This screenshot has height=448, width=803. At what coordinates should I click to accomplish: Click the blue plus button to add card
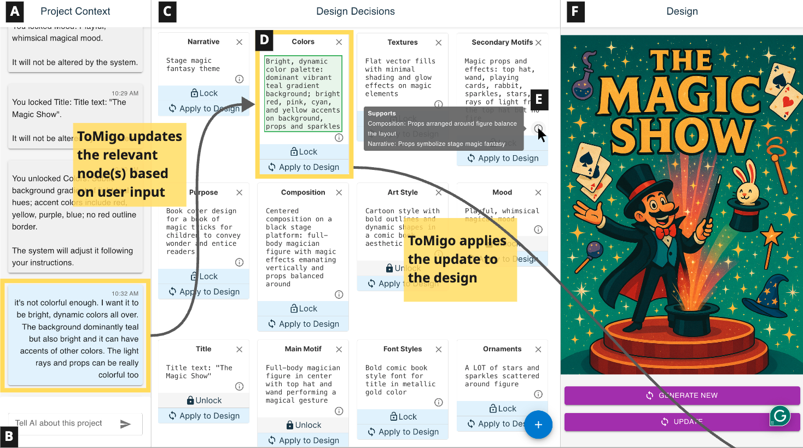[x=538, y=425]
